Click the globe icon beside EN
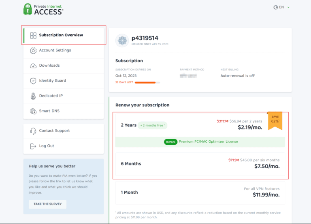The width and height of the screenshot is (311, 224). tap(276, 7)
